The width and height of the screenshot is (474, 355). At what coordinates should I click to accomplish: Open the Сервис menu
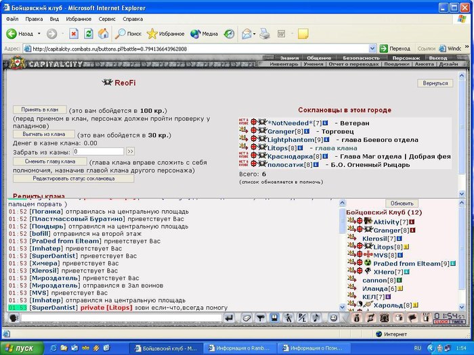pyautogui.click(x=107, y=19)
